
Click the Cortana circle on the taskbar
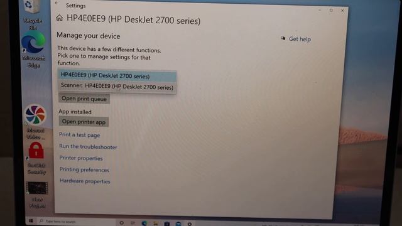(x=121, y=223)
